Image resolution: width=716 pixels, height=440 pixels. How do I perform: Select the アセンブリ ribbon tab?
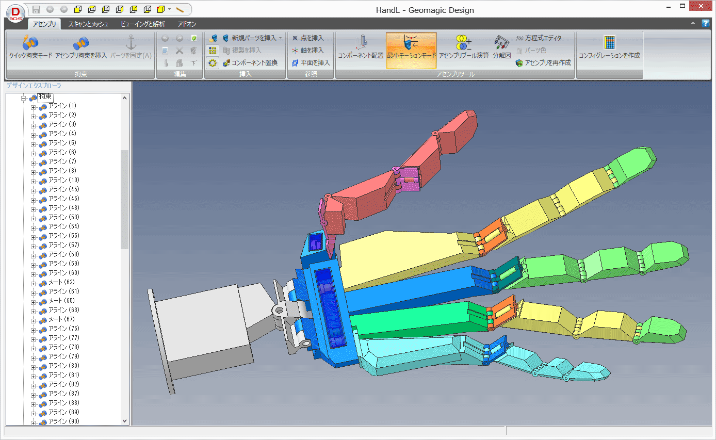(44, 24)
